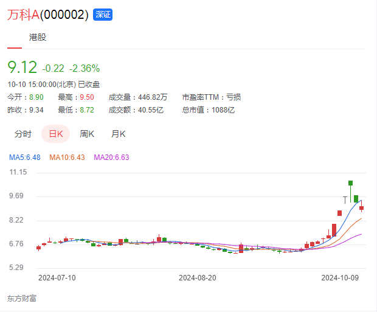Click the 成交量 446.82万 entry
Image resolution: width=377 pixels, height=312 pixels.
point(138,97)
